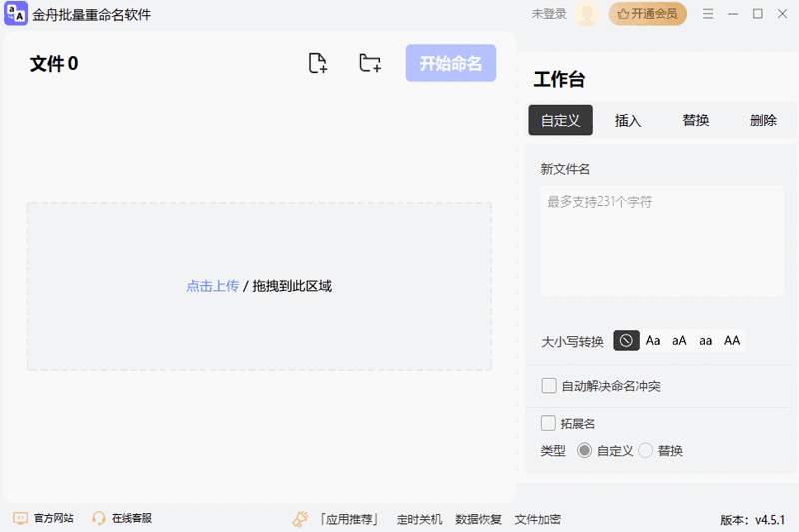Screen dimensions: 799x532
Task: Click the add file icon
Action: pyautogui.click(x=318, y=64)
